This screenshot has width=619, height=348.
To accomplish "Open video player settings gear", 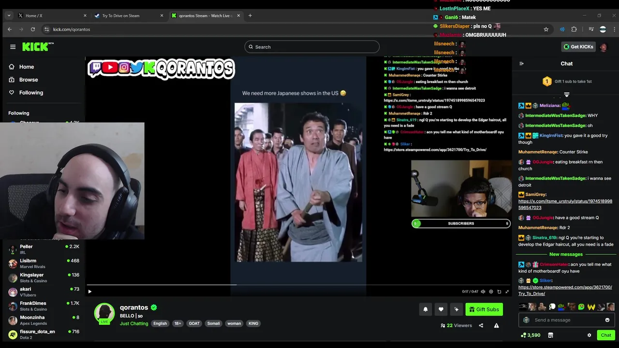I will click(x=491, y=291).
